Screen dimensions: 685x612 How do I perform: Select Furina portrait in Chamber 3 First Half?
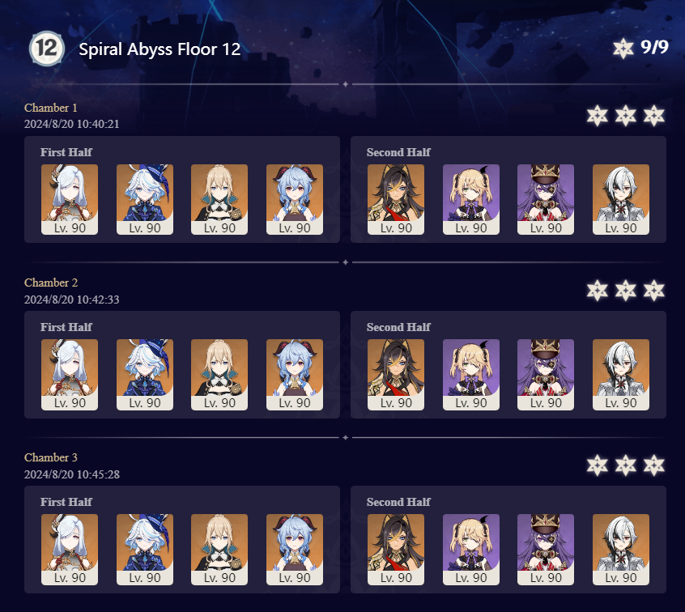point(145,550)
